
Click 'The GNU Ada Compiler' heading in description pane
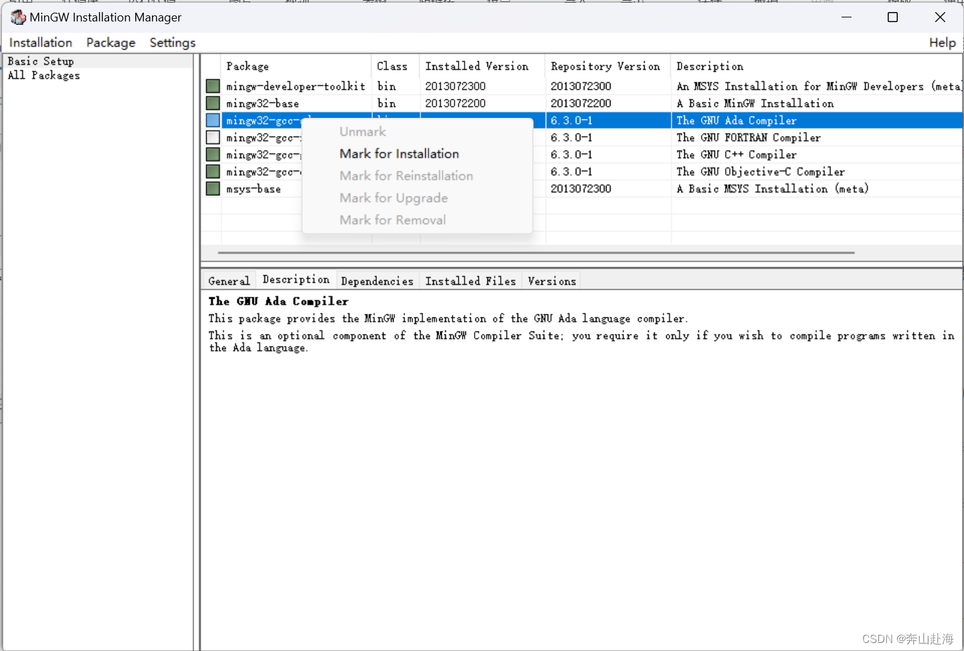278,301
